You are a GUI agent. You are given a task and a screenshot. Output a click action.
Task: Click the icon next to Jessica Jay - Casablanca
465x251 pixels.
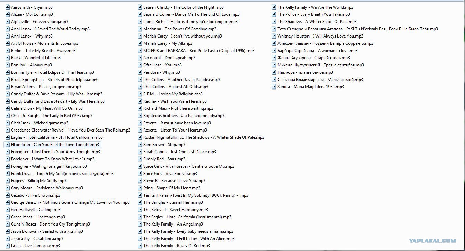pos(8,239)
